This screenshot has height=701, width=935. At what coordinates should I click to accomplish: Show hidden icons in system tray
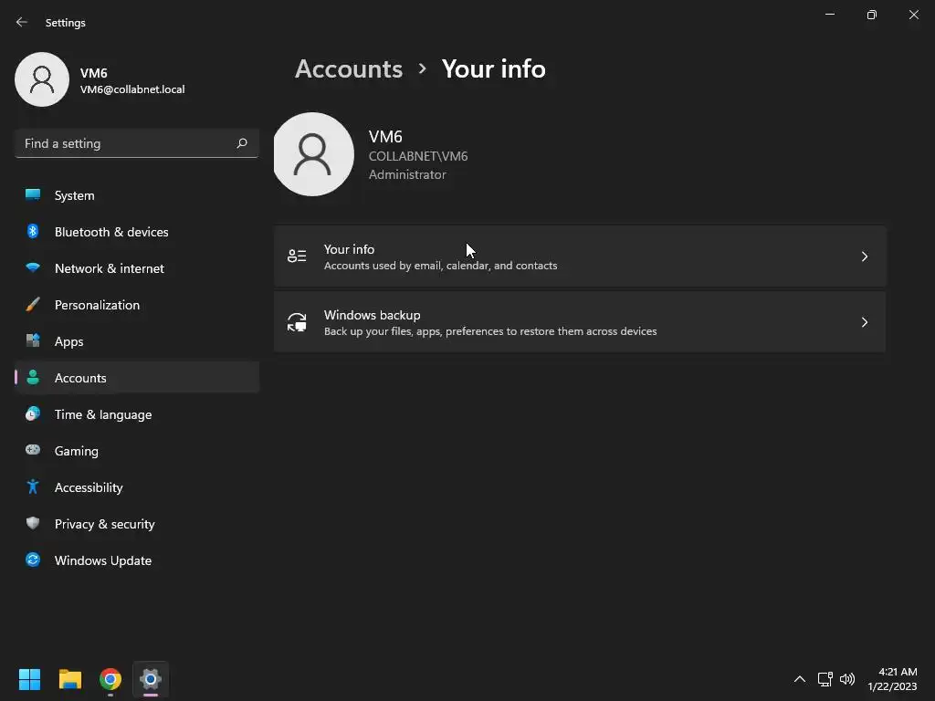pos(800,679)
